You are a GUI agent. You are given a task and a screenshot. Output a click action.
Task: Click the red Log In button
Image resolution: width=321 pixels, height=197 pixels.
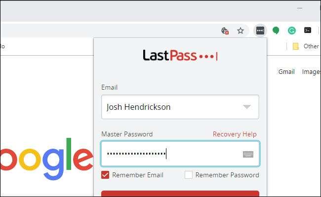tap(180, 194)
